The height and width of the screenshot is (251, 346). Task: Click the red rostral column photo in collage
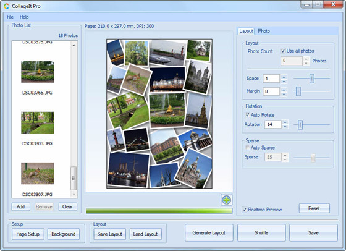coord(116,140)
